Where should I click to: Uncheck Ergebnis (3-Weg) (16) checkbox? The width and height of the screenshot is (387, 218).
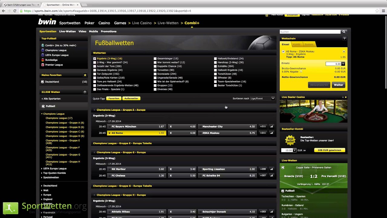pos(95,59)
